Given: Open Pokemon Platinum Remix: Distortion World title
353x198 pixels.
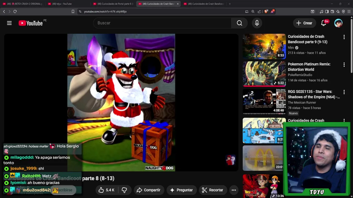Looking at the screenshot, I should click(x=309, y=67).
